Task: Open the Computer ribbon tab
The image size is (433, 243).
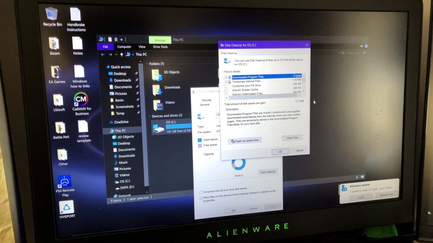Action: (124, 47)
